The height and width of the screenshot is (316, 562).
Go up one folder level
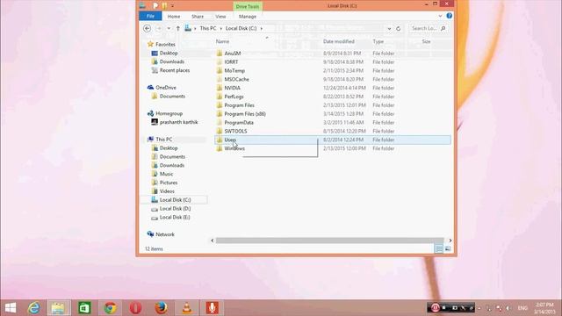177,28
